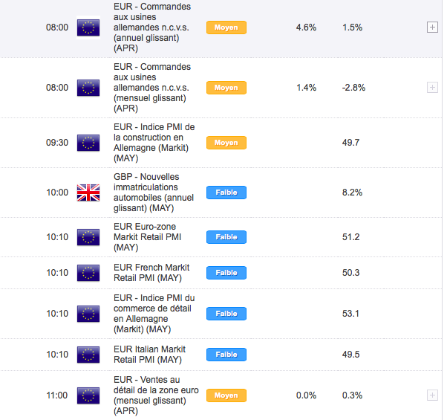447x420 pixels.
Task: Click the Faible badge on the GBP row
Action: [x=226, y=193]
